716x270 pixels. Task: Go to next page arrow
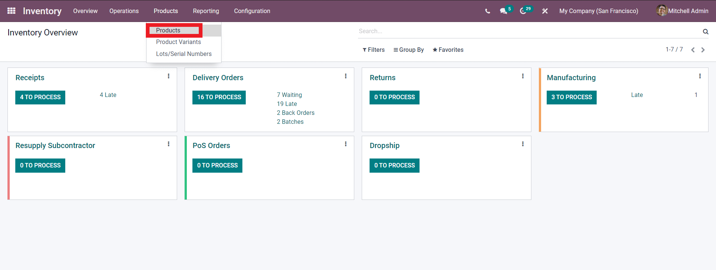coord(703,50)
